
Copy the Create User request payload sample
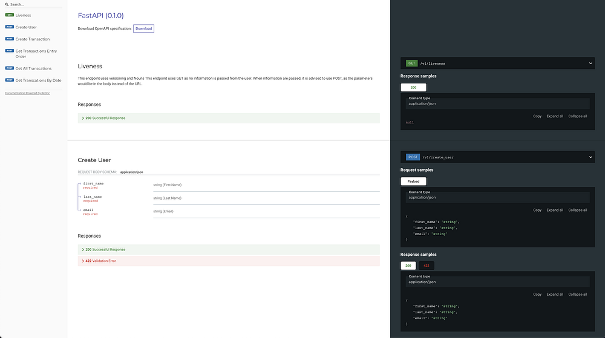coord(537,210)
